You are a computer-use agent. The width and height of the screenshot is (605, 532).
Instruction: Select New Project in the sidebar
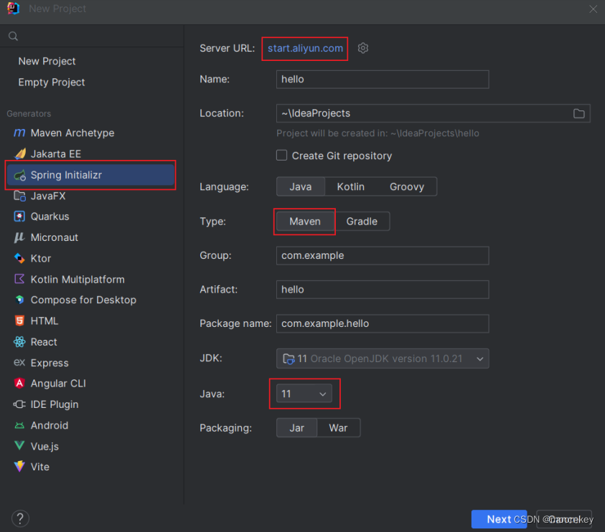coord(47,61)
